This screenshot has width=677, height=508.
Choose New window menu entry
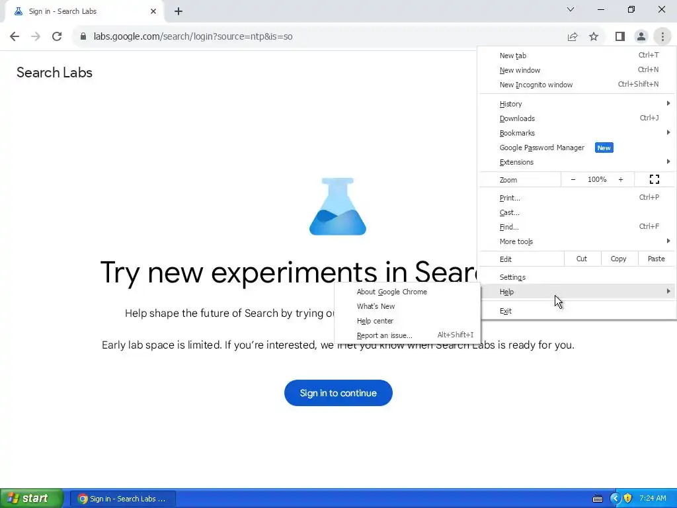tap(577, 70)
